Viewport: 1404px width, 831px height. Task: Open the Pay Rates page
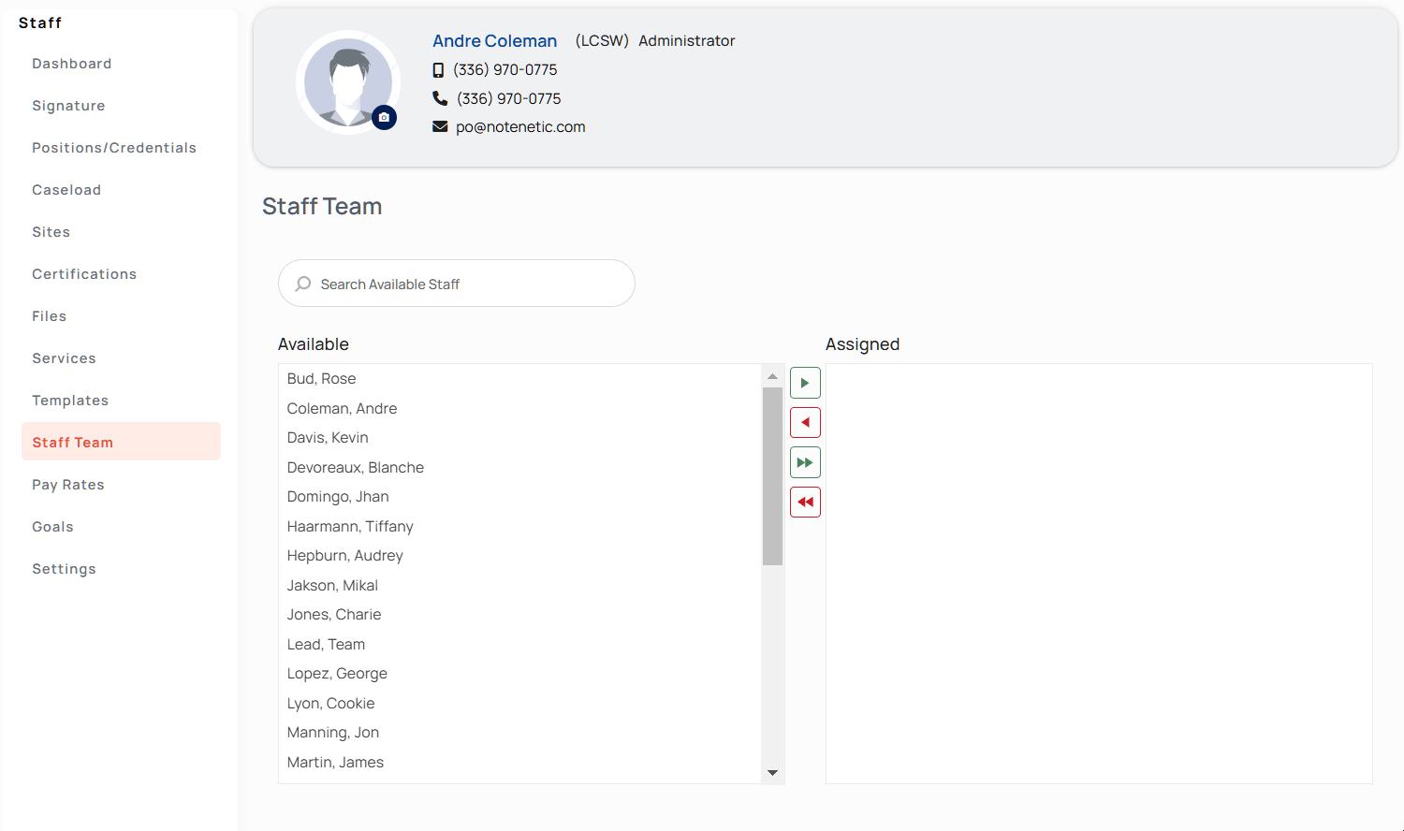pyautogui.click(x=68, y=485)
